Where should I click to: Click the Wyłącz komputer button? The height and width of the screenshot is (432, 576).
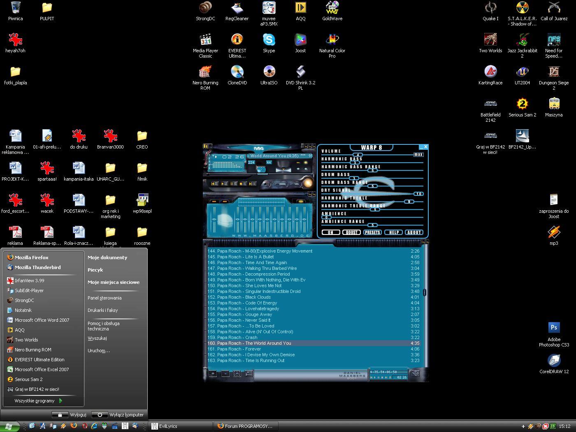(118, 415)
